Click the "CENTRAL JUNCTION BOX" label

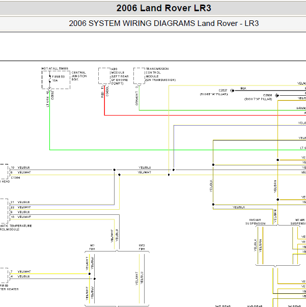(79, 76)
